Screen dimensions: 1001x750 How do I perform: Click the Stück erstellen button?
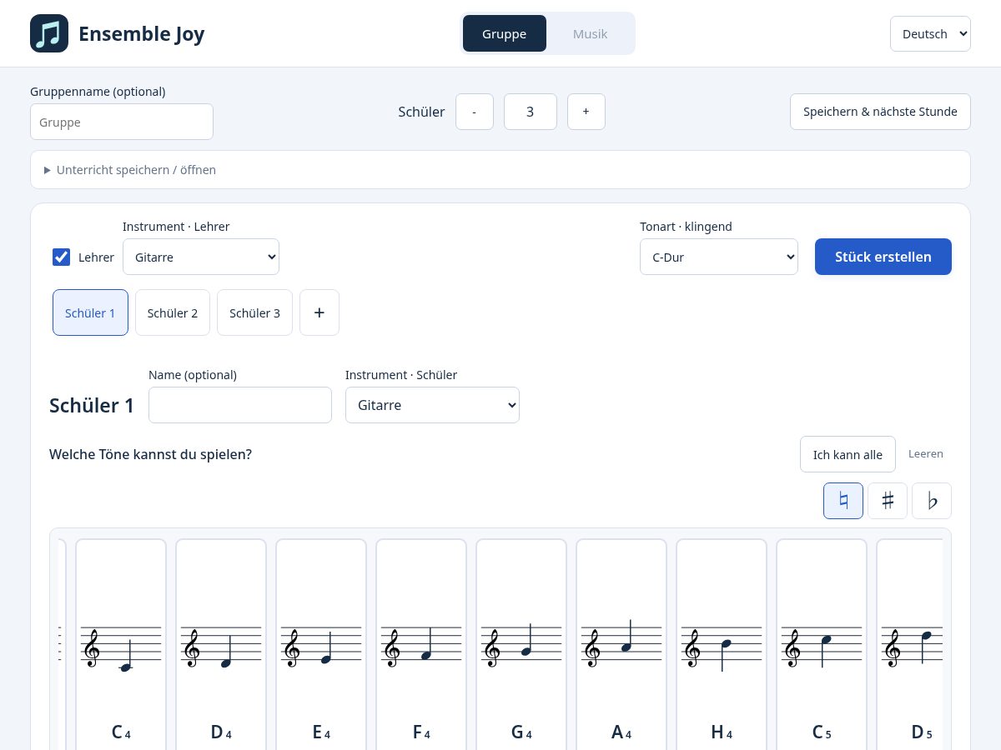[x=883, y=257]
